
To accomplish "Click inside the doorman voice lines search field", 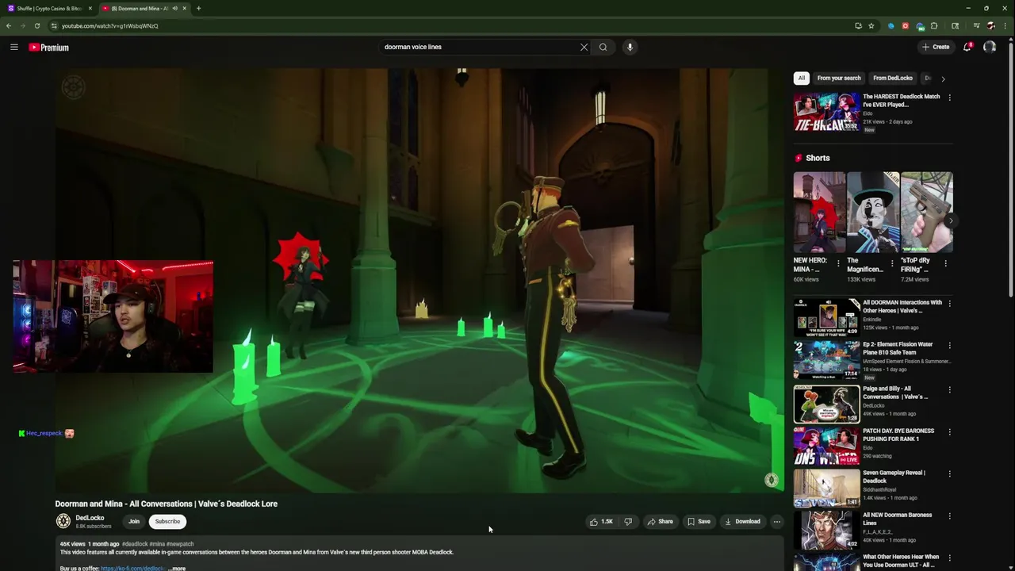I will click(480, 47).
